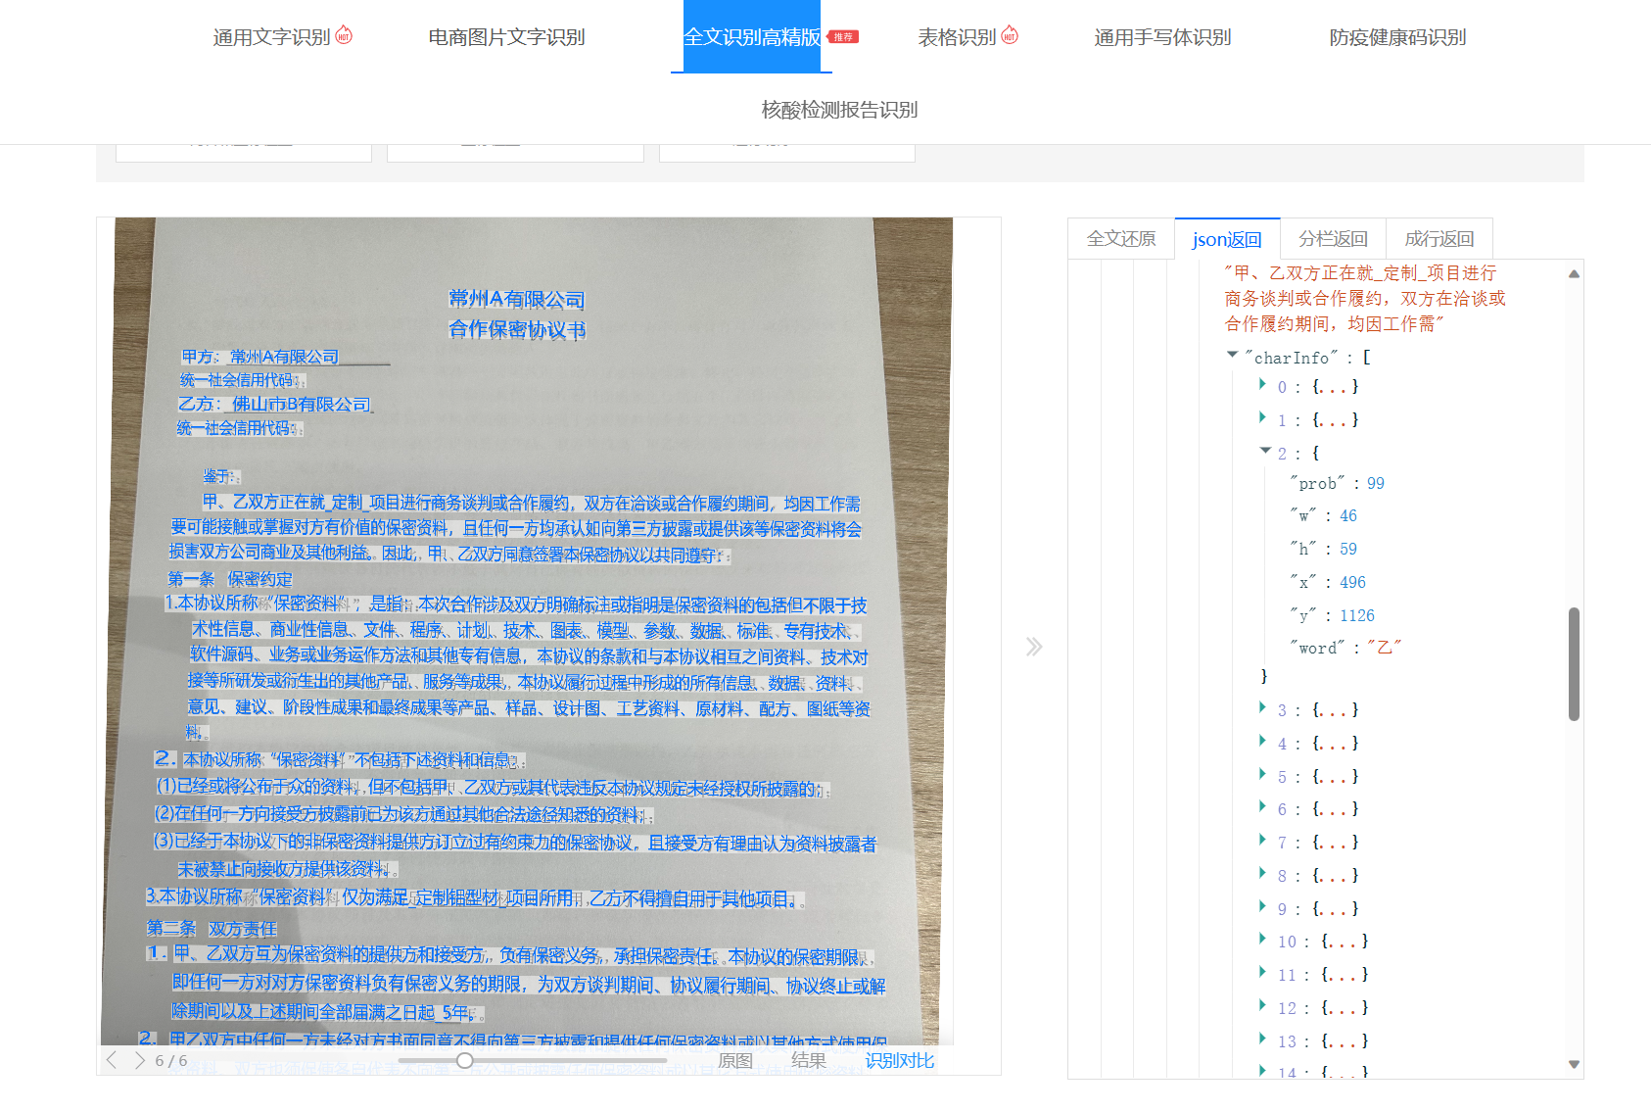Expand charInfo item 6
The image size is (1651, 1112).
tap(1263, 806)
